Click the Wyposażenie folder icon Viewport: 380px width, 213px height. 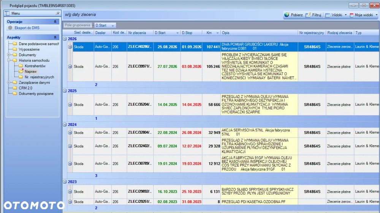coord(15,49)
